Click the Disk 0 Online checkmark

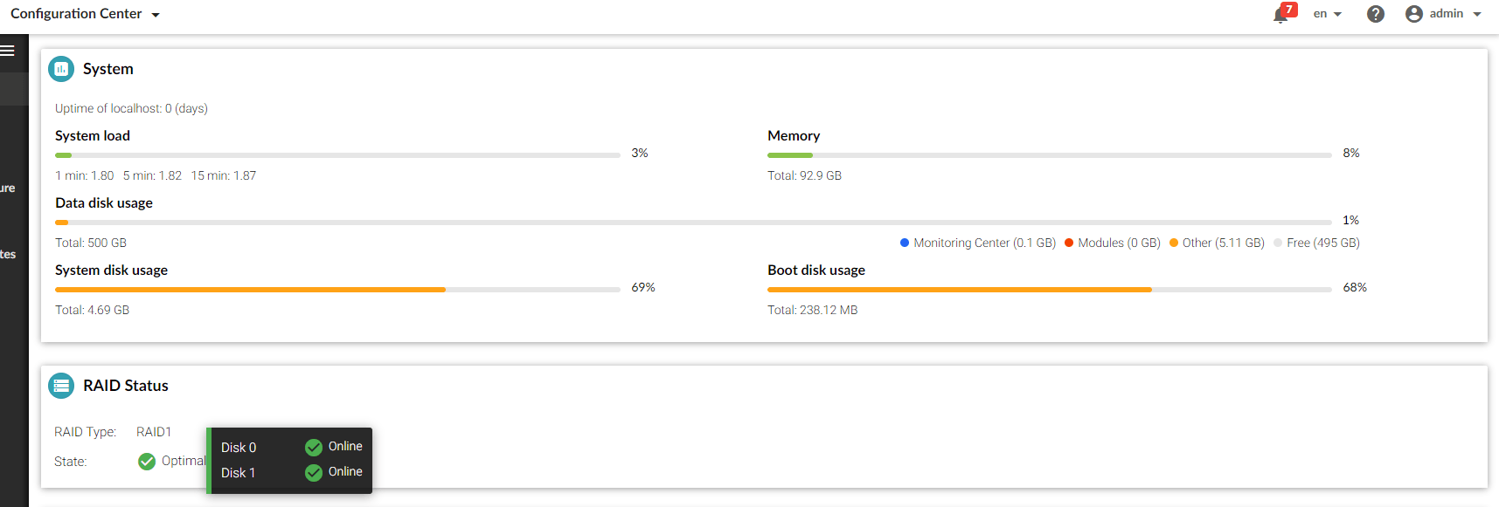click(x=314, y=447)
